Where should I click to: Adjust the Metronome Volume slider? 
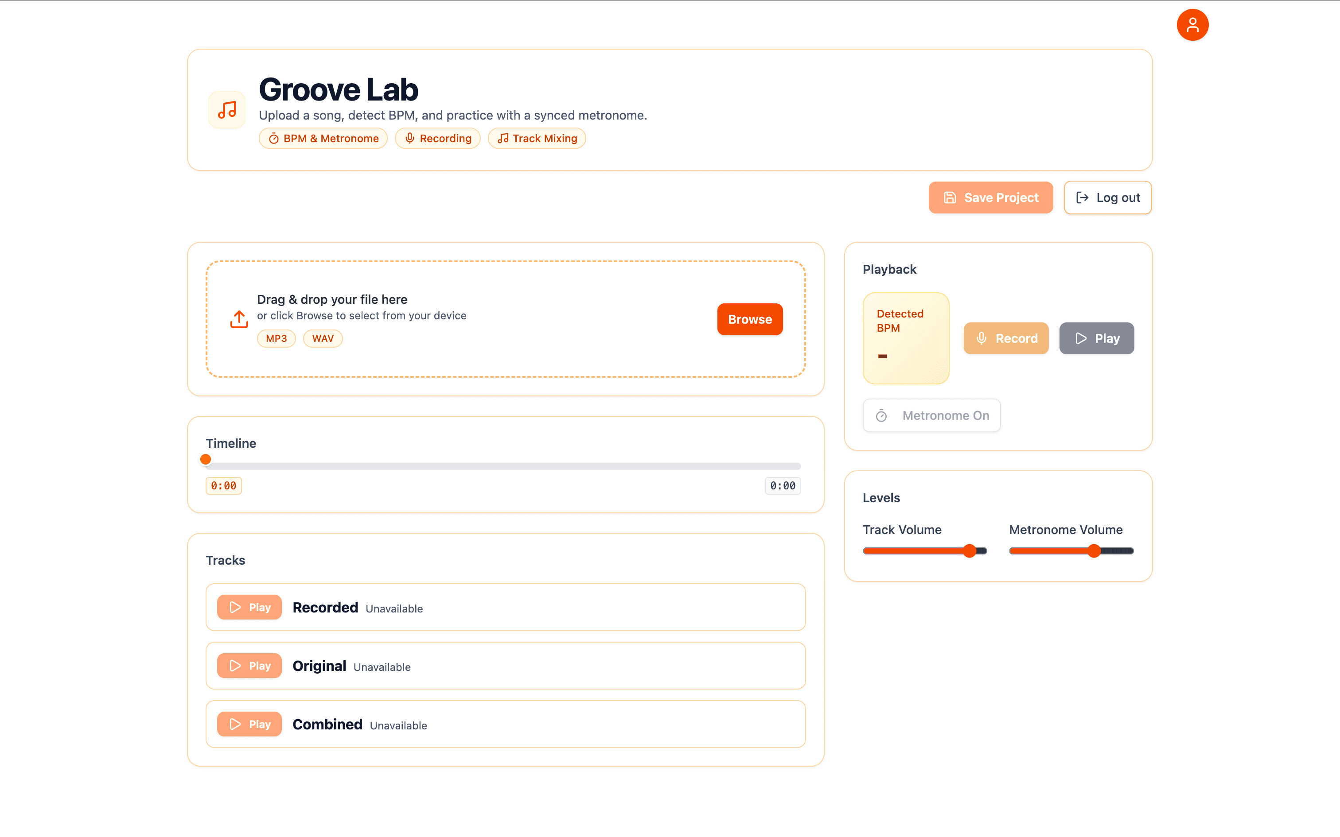1094,550
